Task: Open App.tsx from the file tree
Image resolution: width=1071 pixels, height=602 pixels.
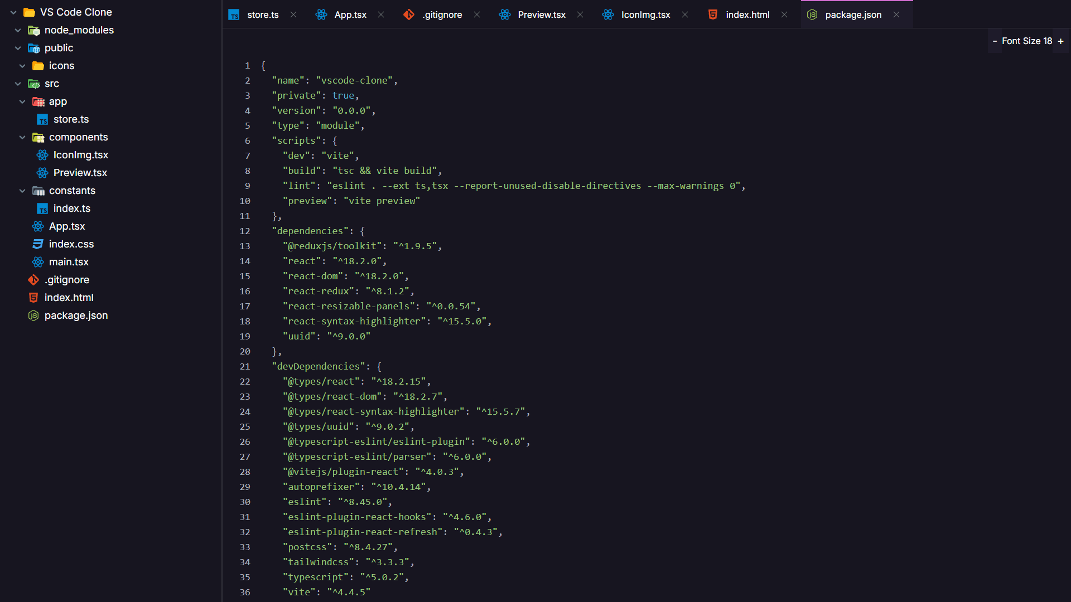Action: pos(67,226)
